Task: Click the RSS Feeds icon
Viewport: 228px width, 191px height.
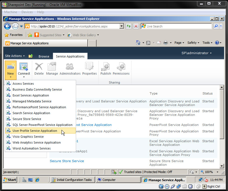Action: [148, 43]
